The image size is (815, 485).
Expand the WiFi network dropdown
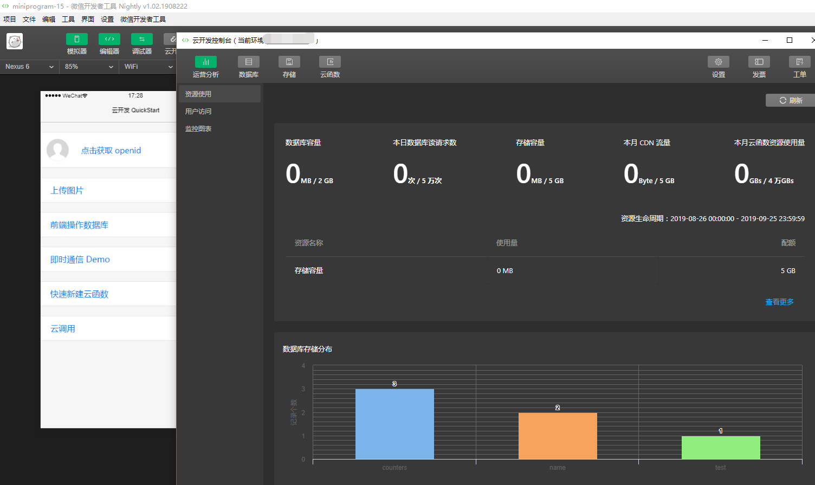tap(148, 67)
